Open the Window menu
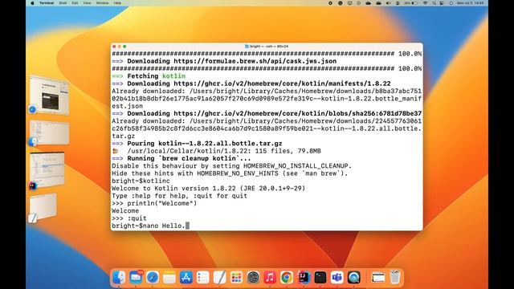 [x=102, y=3]
